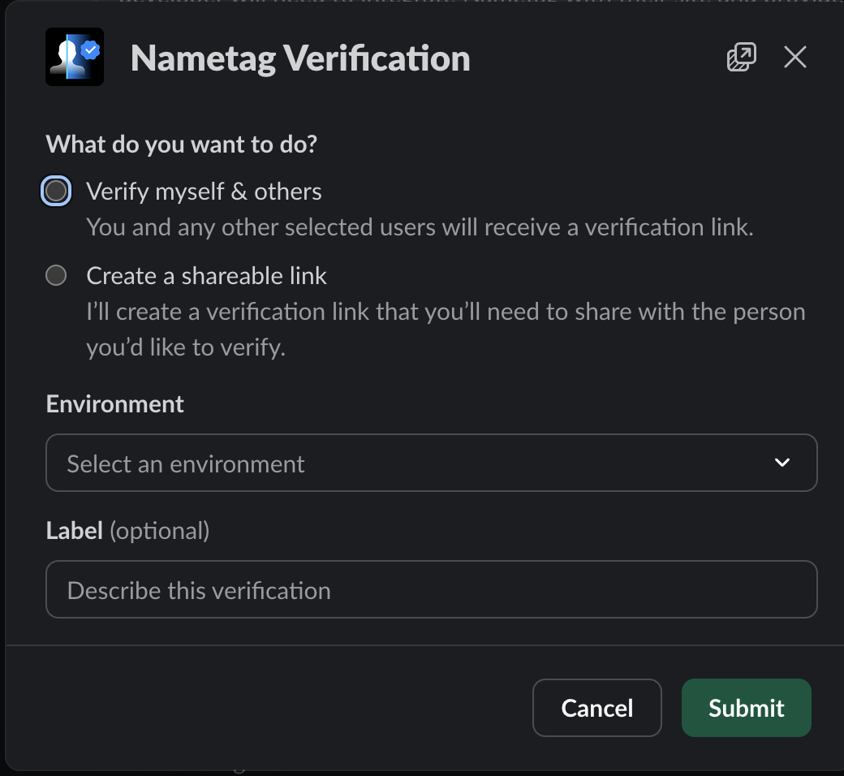Click the shareable link description text

[x=446, y=330]
